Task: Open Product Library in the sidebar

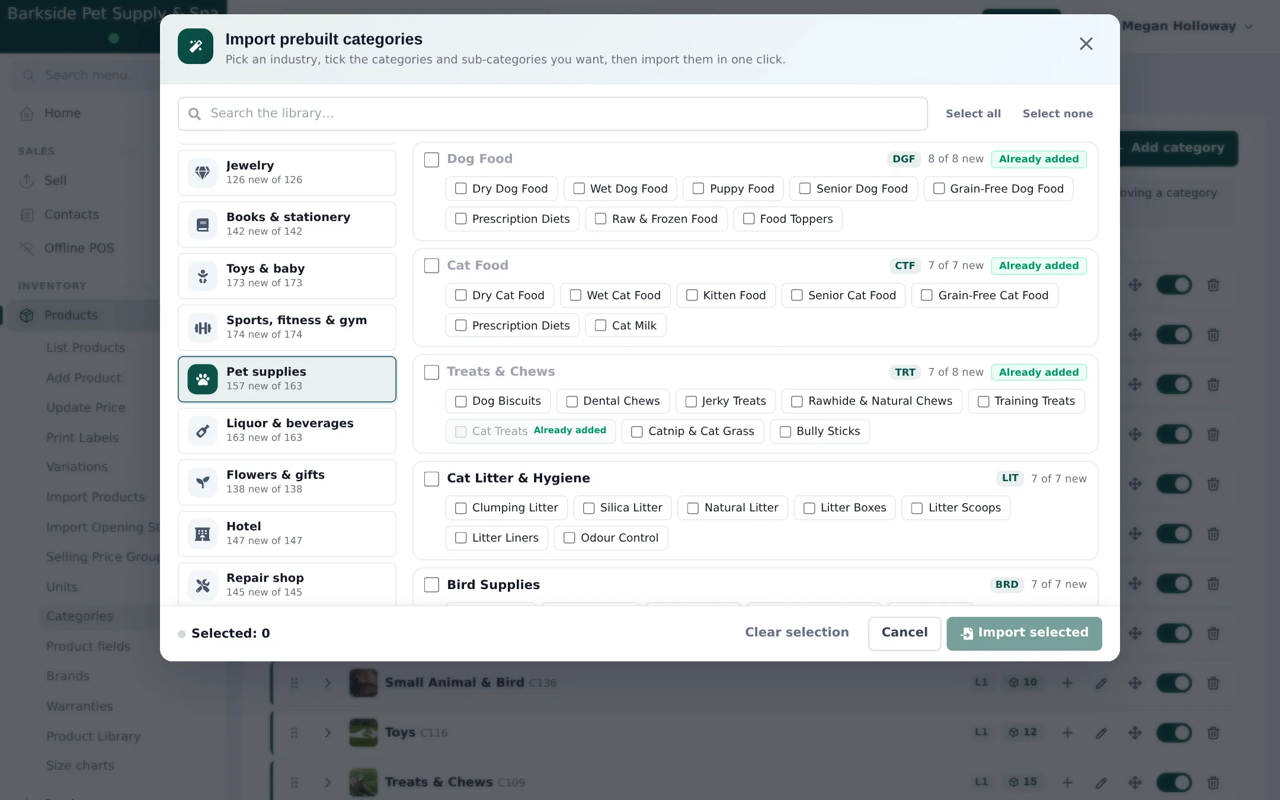Action: 94,736
